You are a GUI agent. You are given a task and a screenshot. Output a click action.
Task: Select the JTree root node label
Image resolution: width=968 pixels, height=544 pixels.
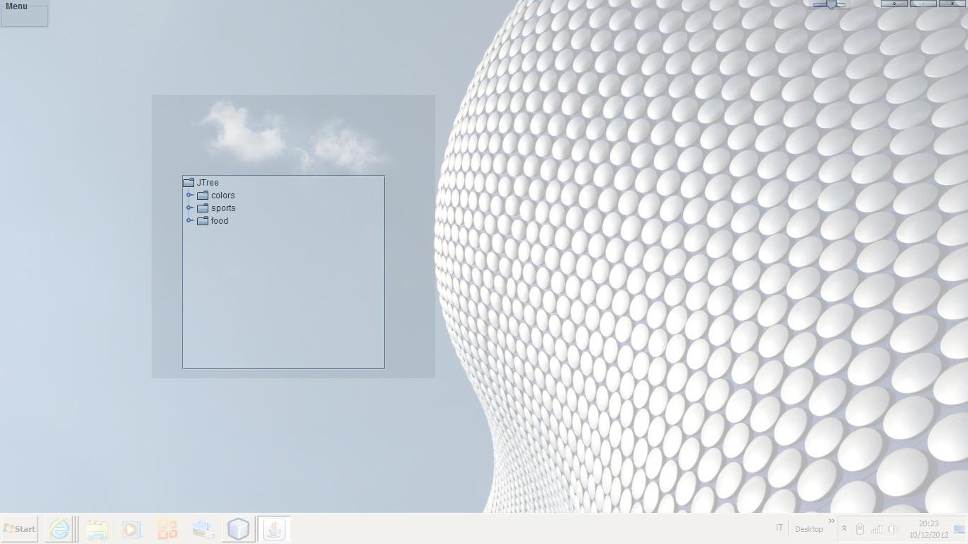point(208,183)
